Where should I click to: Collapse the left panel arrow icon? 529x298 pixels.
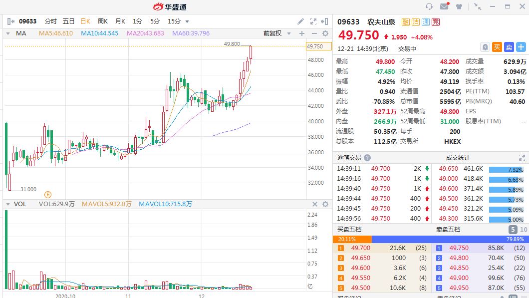[11, 21]
